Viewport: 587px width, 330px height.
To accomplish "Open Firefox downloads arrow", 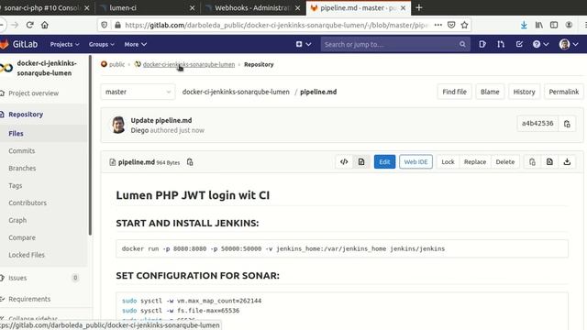I will coord(524,25).
